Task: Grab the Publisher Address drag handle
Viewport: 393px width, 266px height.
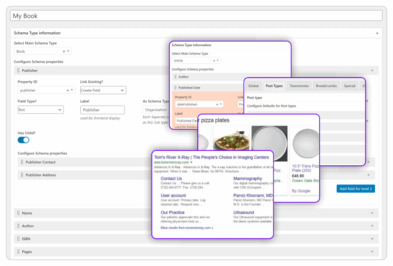Action: tap(22, 175)
